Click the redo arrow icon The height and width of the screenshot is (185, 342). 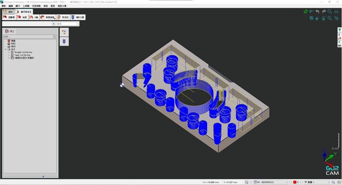[x=324, y=12]
